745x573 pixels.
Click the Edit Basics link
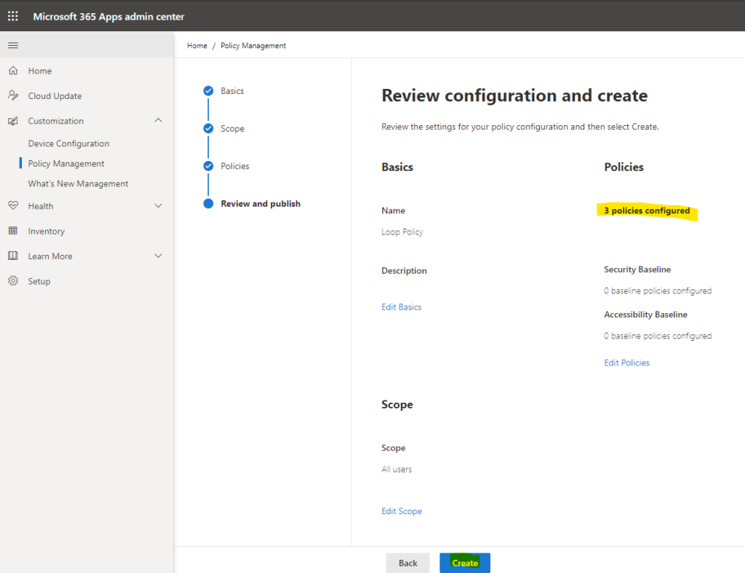pyautogui.click(x=402, y=307)
